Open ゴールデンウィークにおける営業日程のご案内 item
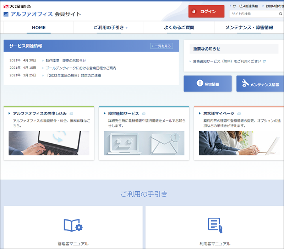This screenshot has width=284, height=249. (81, 68)
